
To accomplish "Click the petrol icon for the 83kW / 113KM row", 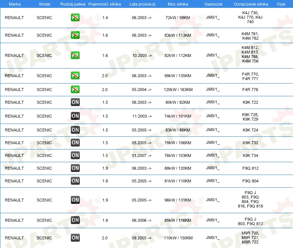I will click(x=75, y=35).
